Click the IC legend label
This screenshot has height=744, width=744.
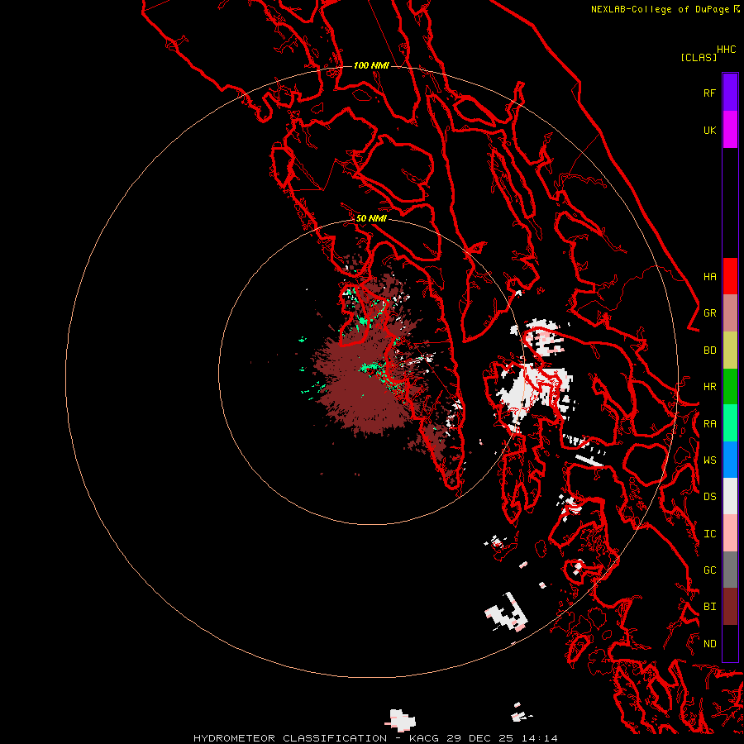click(709, 534)
